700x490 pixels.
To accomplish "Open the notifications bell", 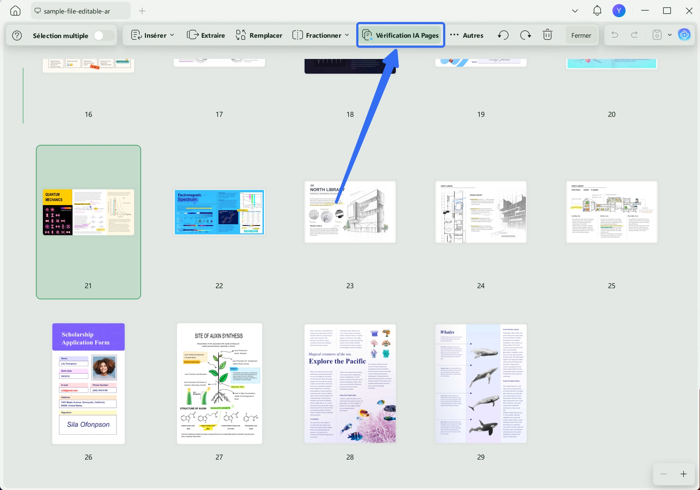I will pyautogui.click(x=597, y=11).
